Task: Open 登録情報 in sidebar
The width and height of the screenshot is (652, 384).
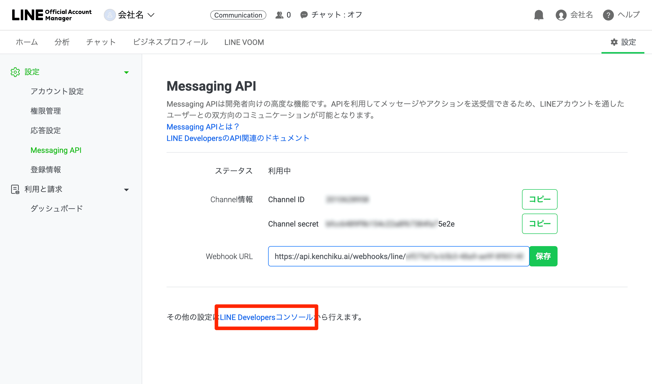Action: [x=45, y=170]
